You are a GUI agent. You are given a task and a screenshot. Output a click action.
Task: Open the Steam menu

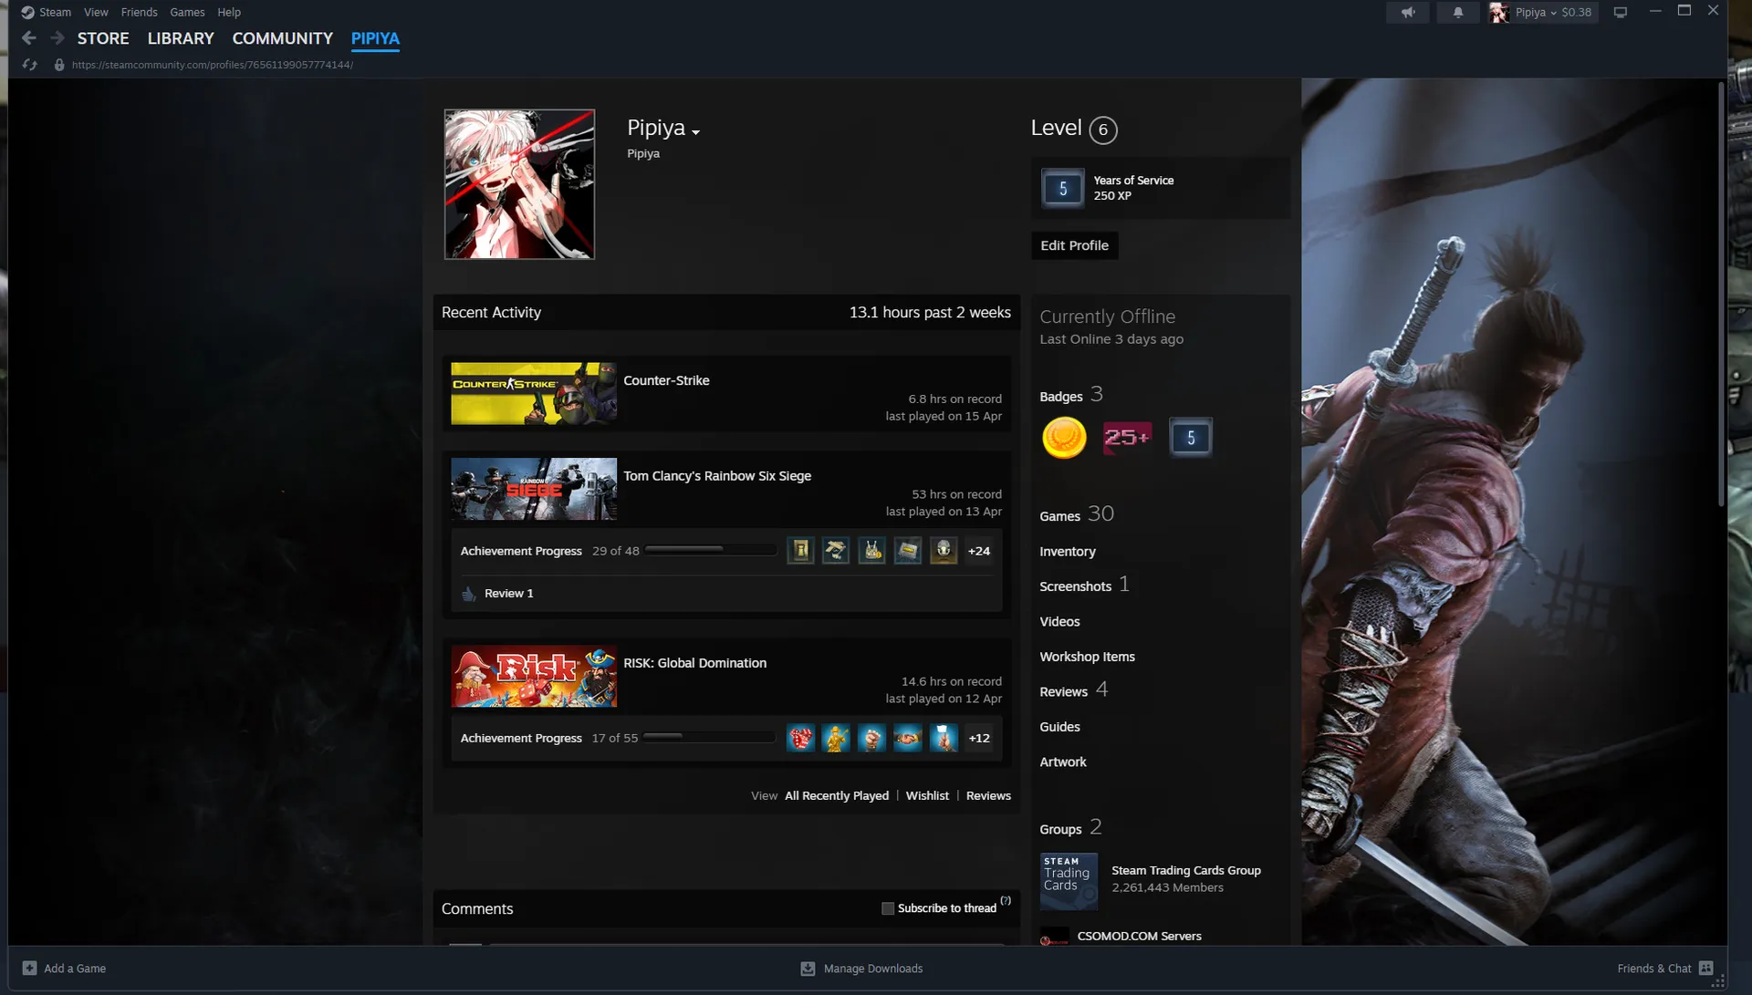55,12
